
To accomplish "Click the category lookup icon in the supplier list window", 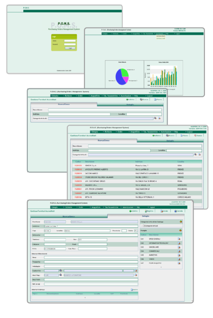I will click(195, 154).
